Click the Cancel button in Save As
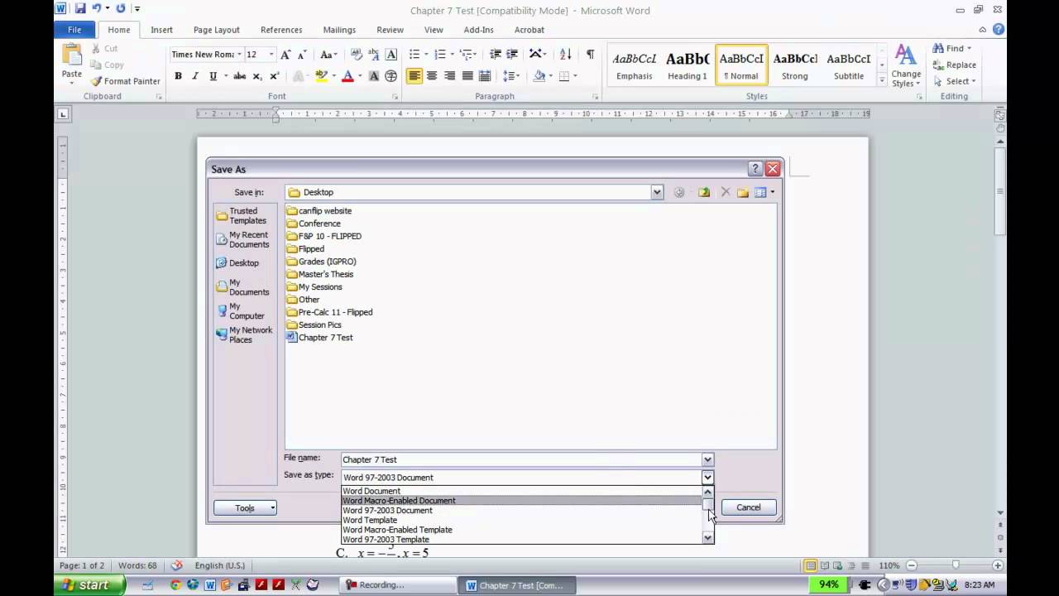The width and height of the screenshot is (1059, 596). (749, 507)
